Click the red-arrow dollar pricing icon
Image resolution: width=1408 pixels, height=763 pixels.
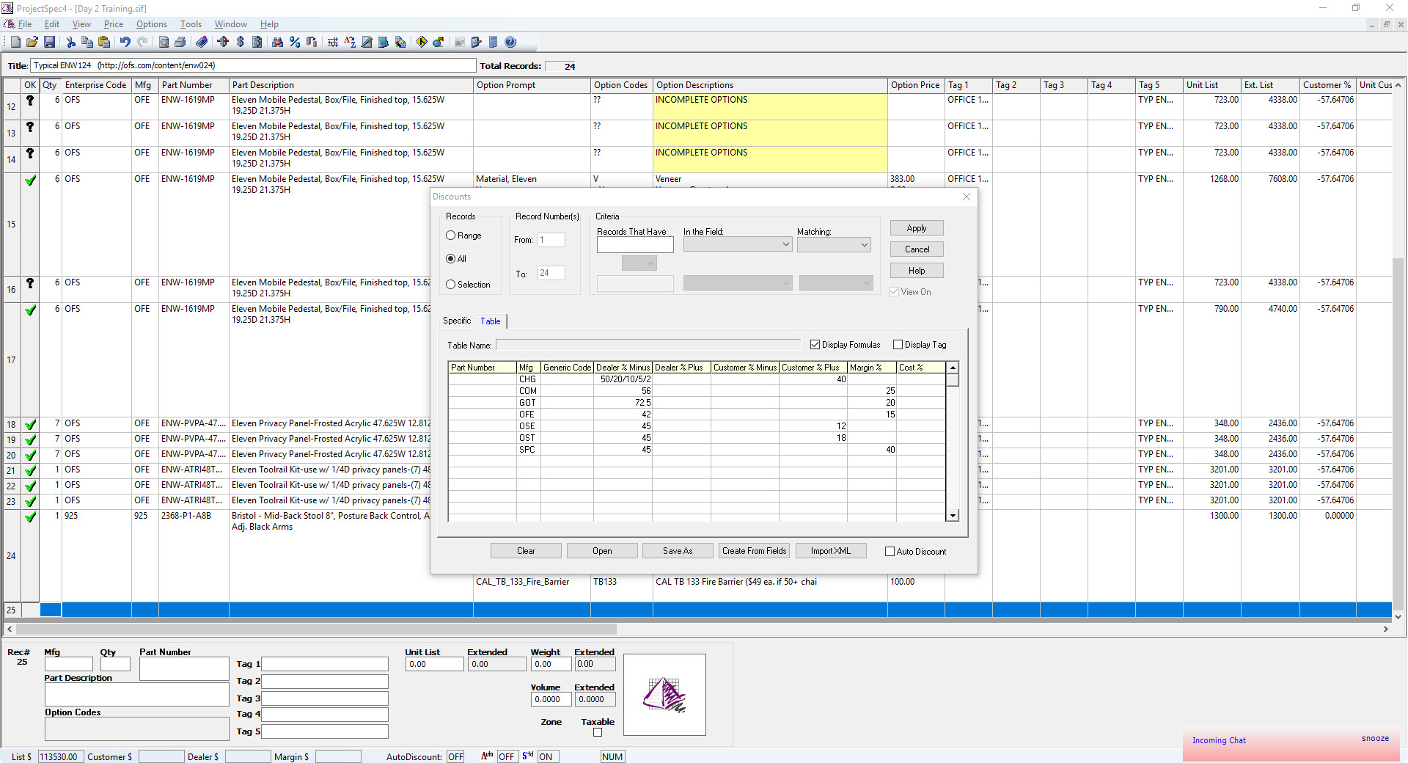[223, 42]
